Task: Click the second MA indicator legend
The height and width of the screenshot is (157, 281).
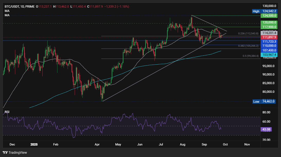Action: 7,15
